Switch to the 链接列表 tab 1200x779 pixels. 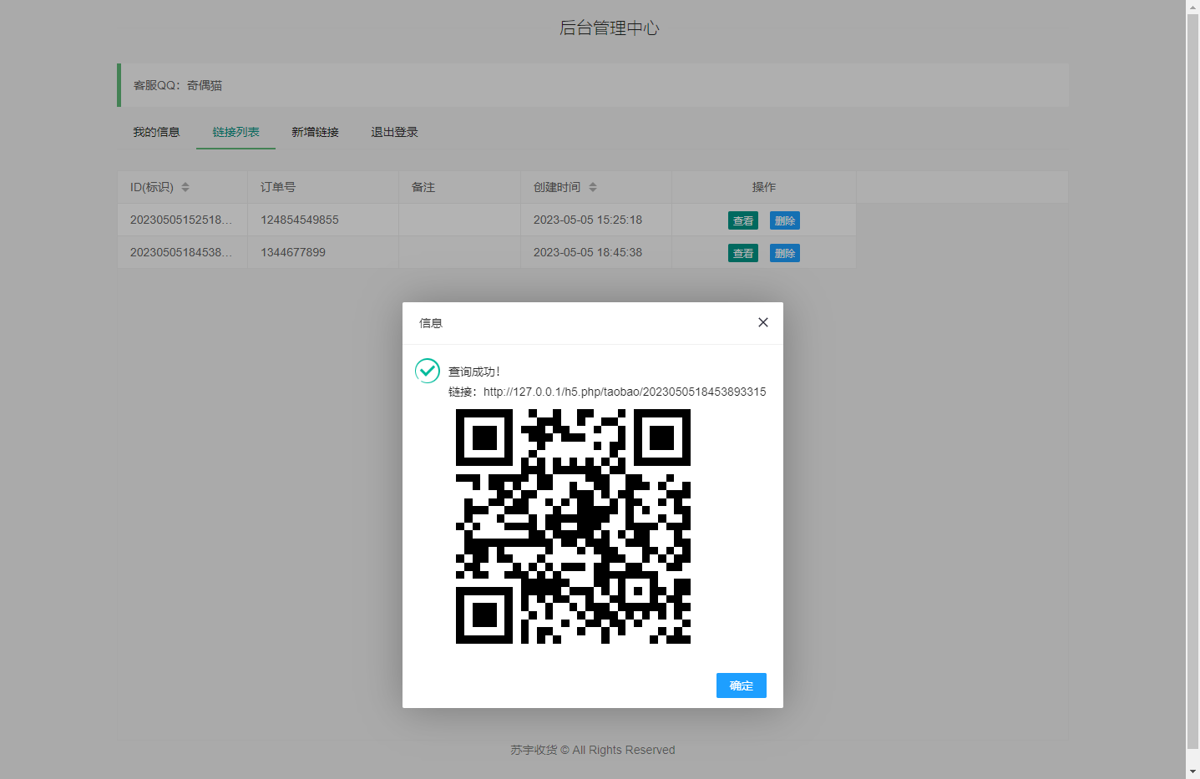(235, 132)
